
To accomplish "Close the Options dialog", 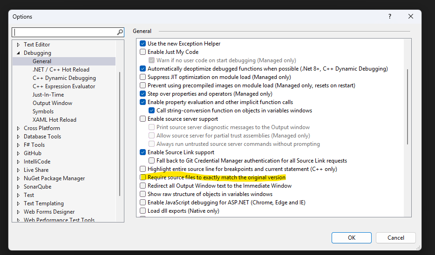I will [x=410, y=16].
